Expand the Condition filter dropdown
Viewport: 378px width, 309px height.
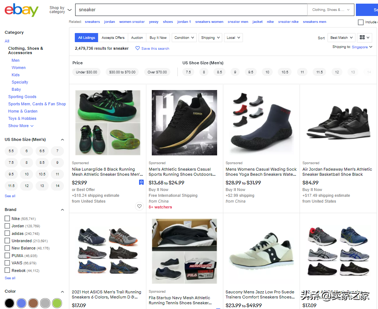[184, 38]
